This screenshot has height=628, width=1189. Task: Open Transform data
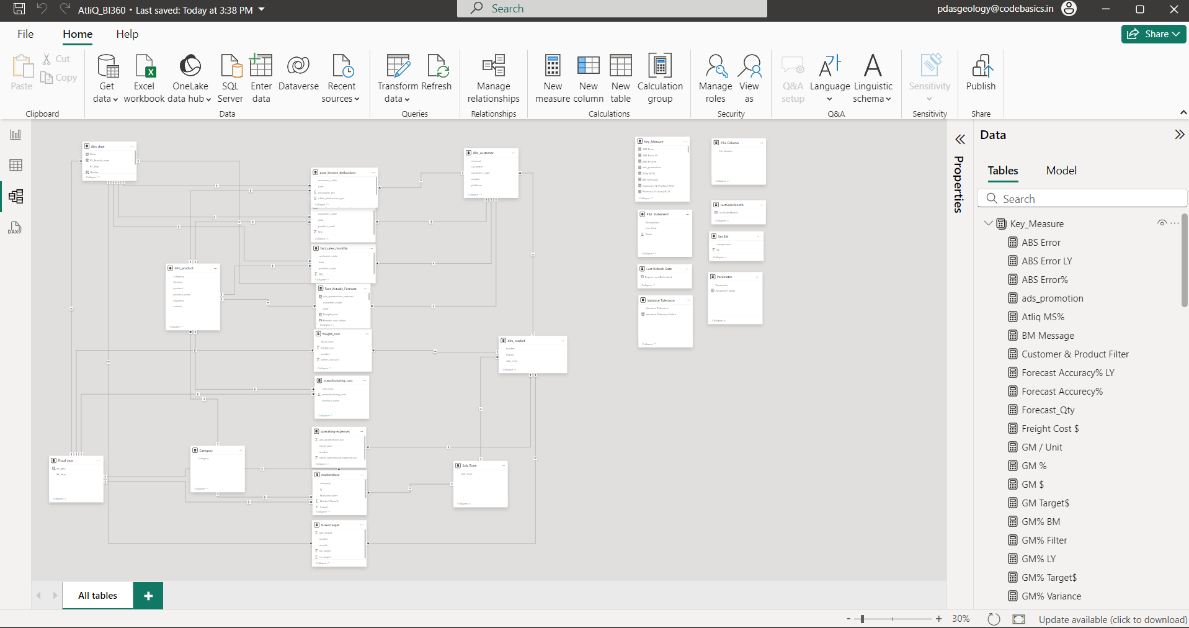point(398,78)
